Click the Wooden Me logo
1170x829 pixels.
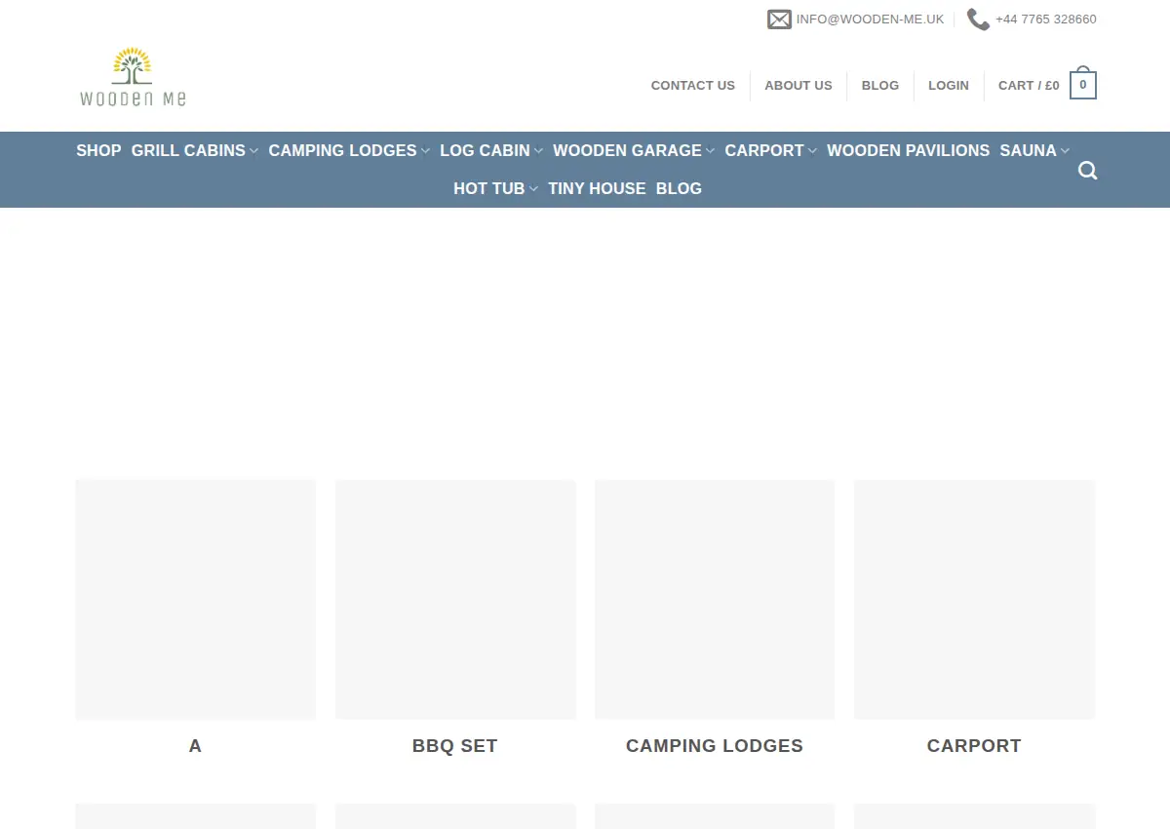pyautogui.click(x=133, y=76)
